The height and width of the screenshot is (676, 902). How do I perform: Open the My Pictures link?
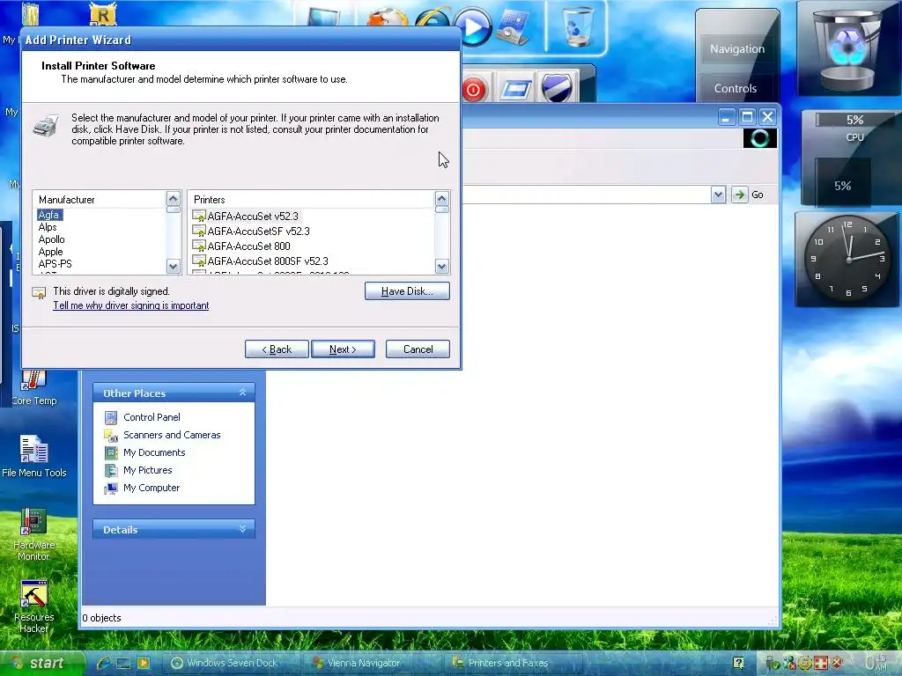coord(148,470)
